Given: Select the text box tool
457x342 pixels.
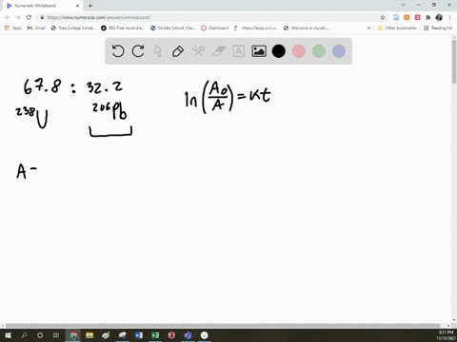Looking at the screenshot, I should point(238,51).
